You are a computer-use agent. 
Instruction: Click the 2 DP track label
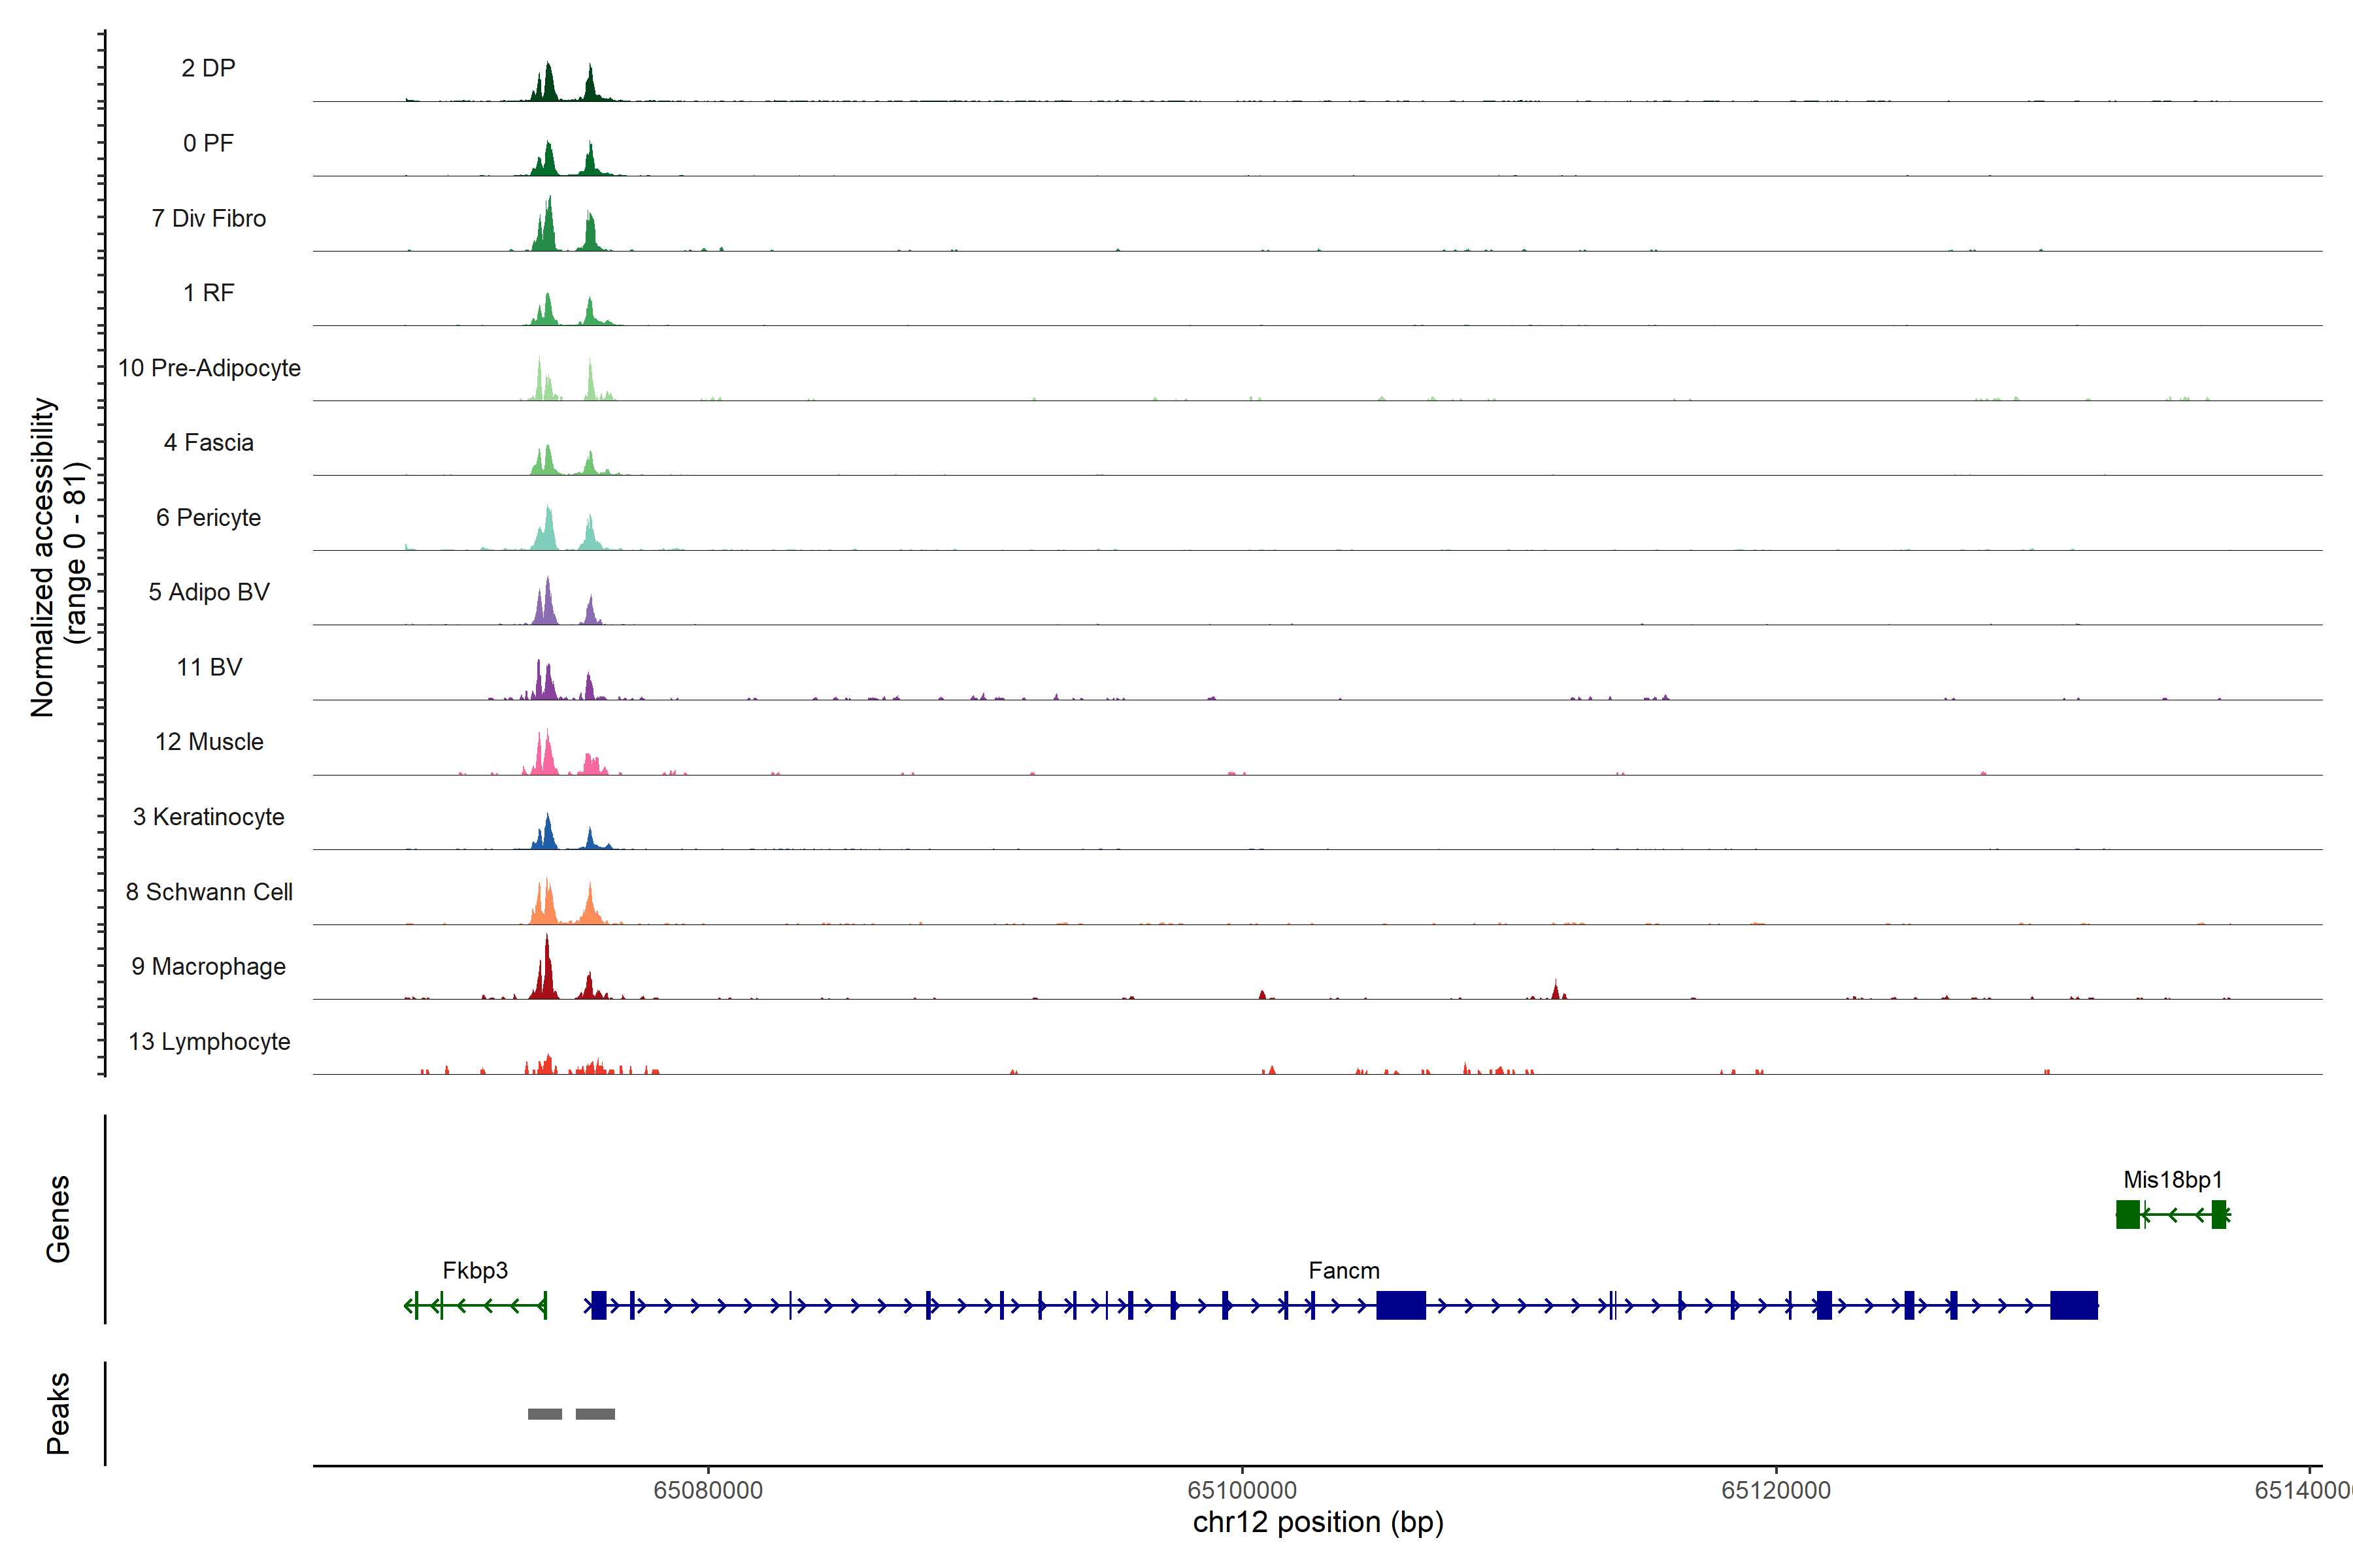pyautogui.click(x=208, y=68)
